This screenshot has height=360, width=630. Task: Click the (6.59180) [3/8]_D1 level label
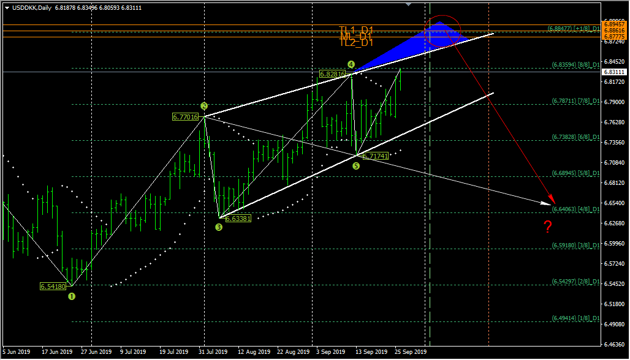point(575,246)
